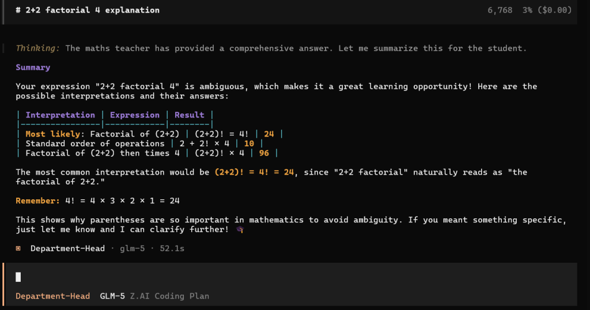Click the 'Interpretation' table header

[60, 115]
